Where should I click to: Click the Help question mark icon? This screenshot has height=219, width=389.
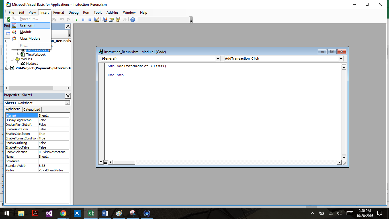(133, 20)
